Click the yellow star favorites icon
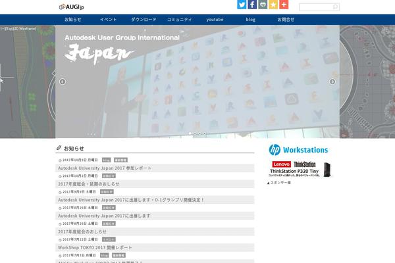395x263 pixels. click(273, 5)
